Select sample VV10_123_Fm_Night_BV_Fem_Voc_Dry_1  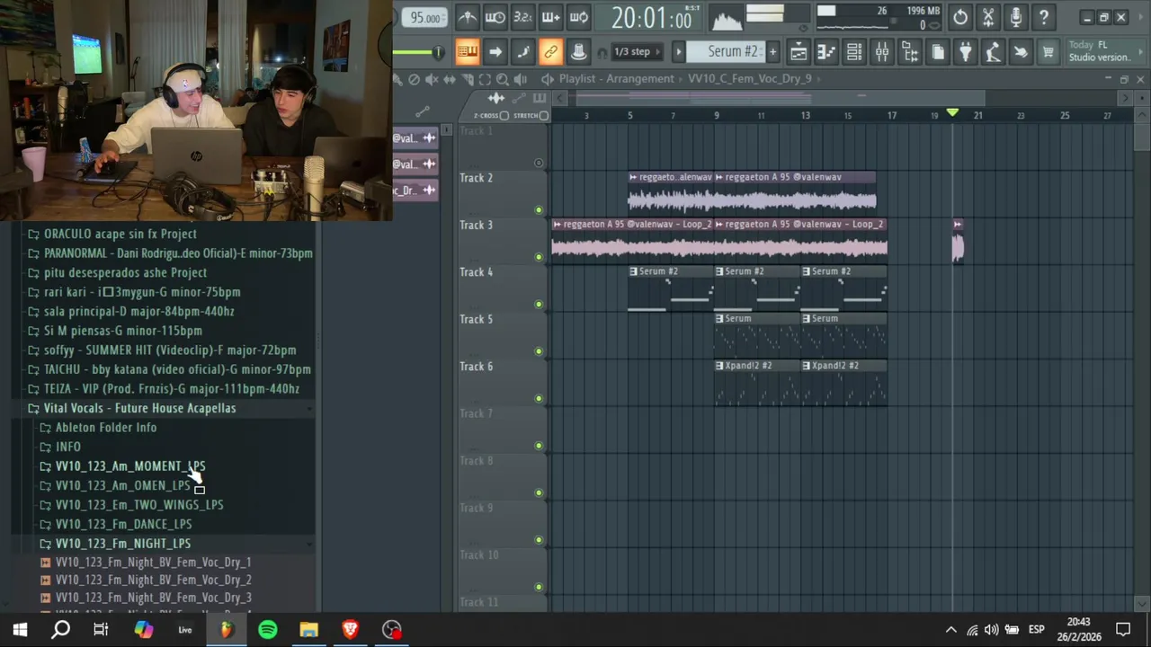(x=154, y=563)
